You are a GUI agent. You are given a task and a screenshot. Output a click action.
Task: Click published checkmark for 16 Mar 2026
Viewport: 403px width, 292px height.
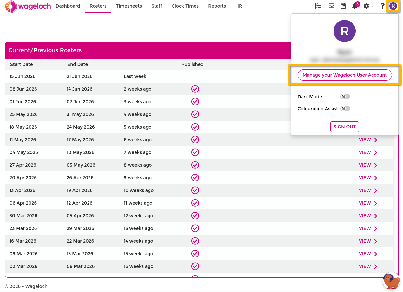pyautogui.click(x=195, y=241)
